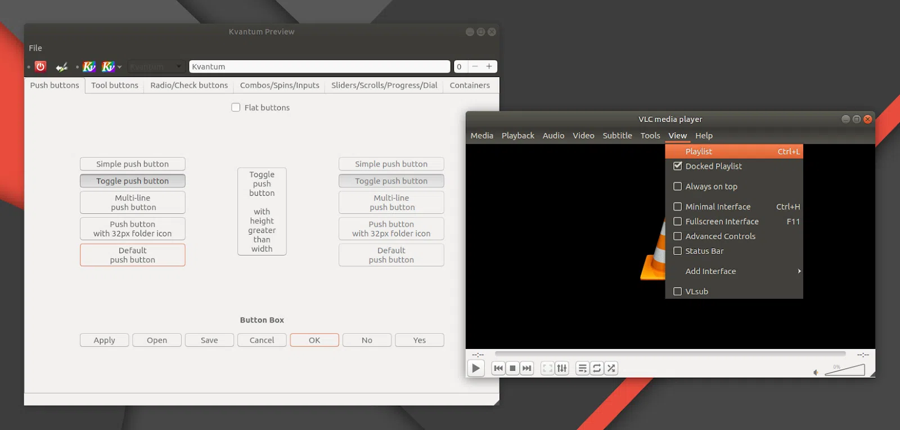Click the previous track button in VLC
The image size is (900, 430).
[498, 368]
